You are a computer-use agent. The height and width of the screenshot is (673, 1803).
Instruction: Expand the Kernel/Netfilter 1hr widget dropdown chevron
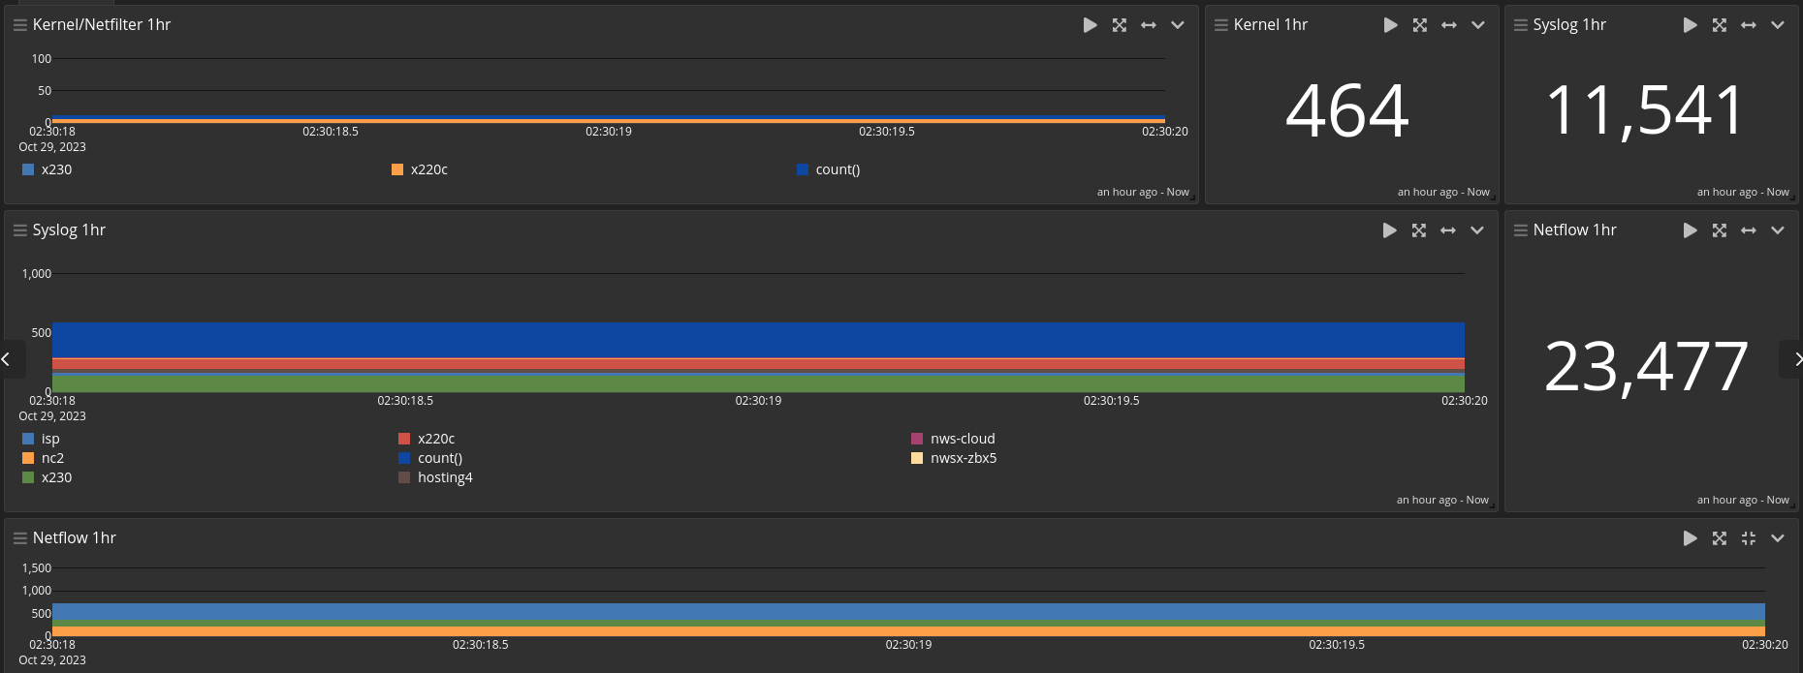pyautogui.click(x=1178, y=25)
